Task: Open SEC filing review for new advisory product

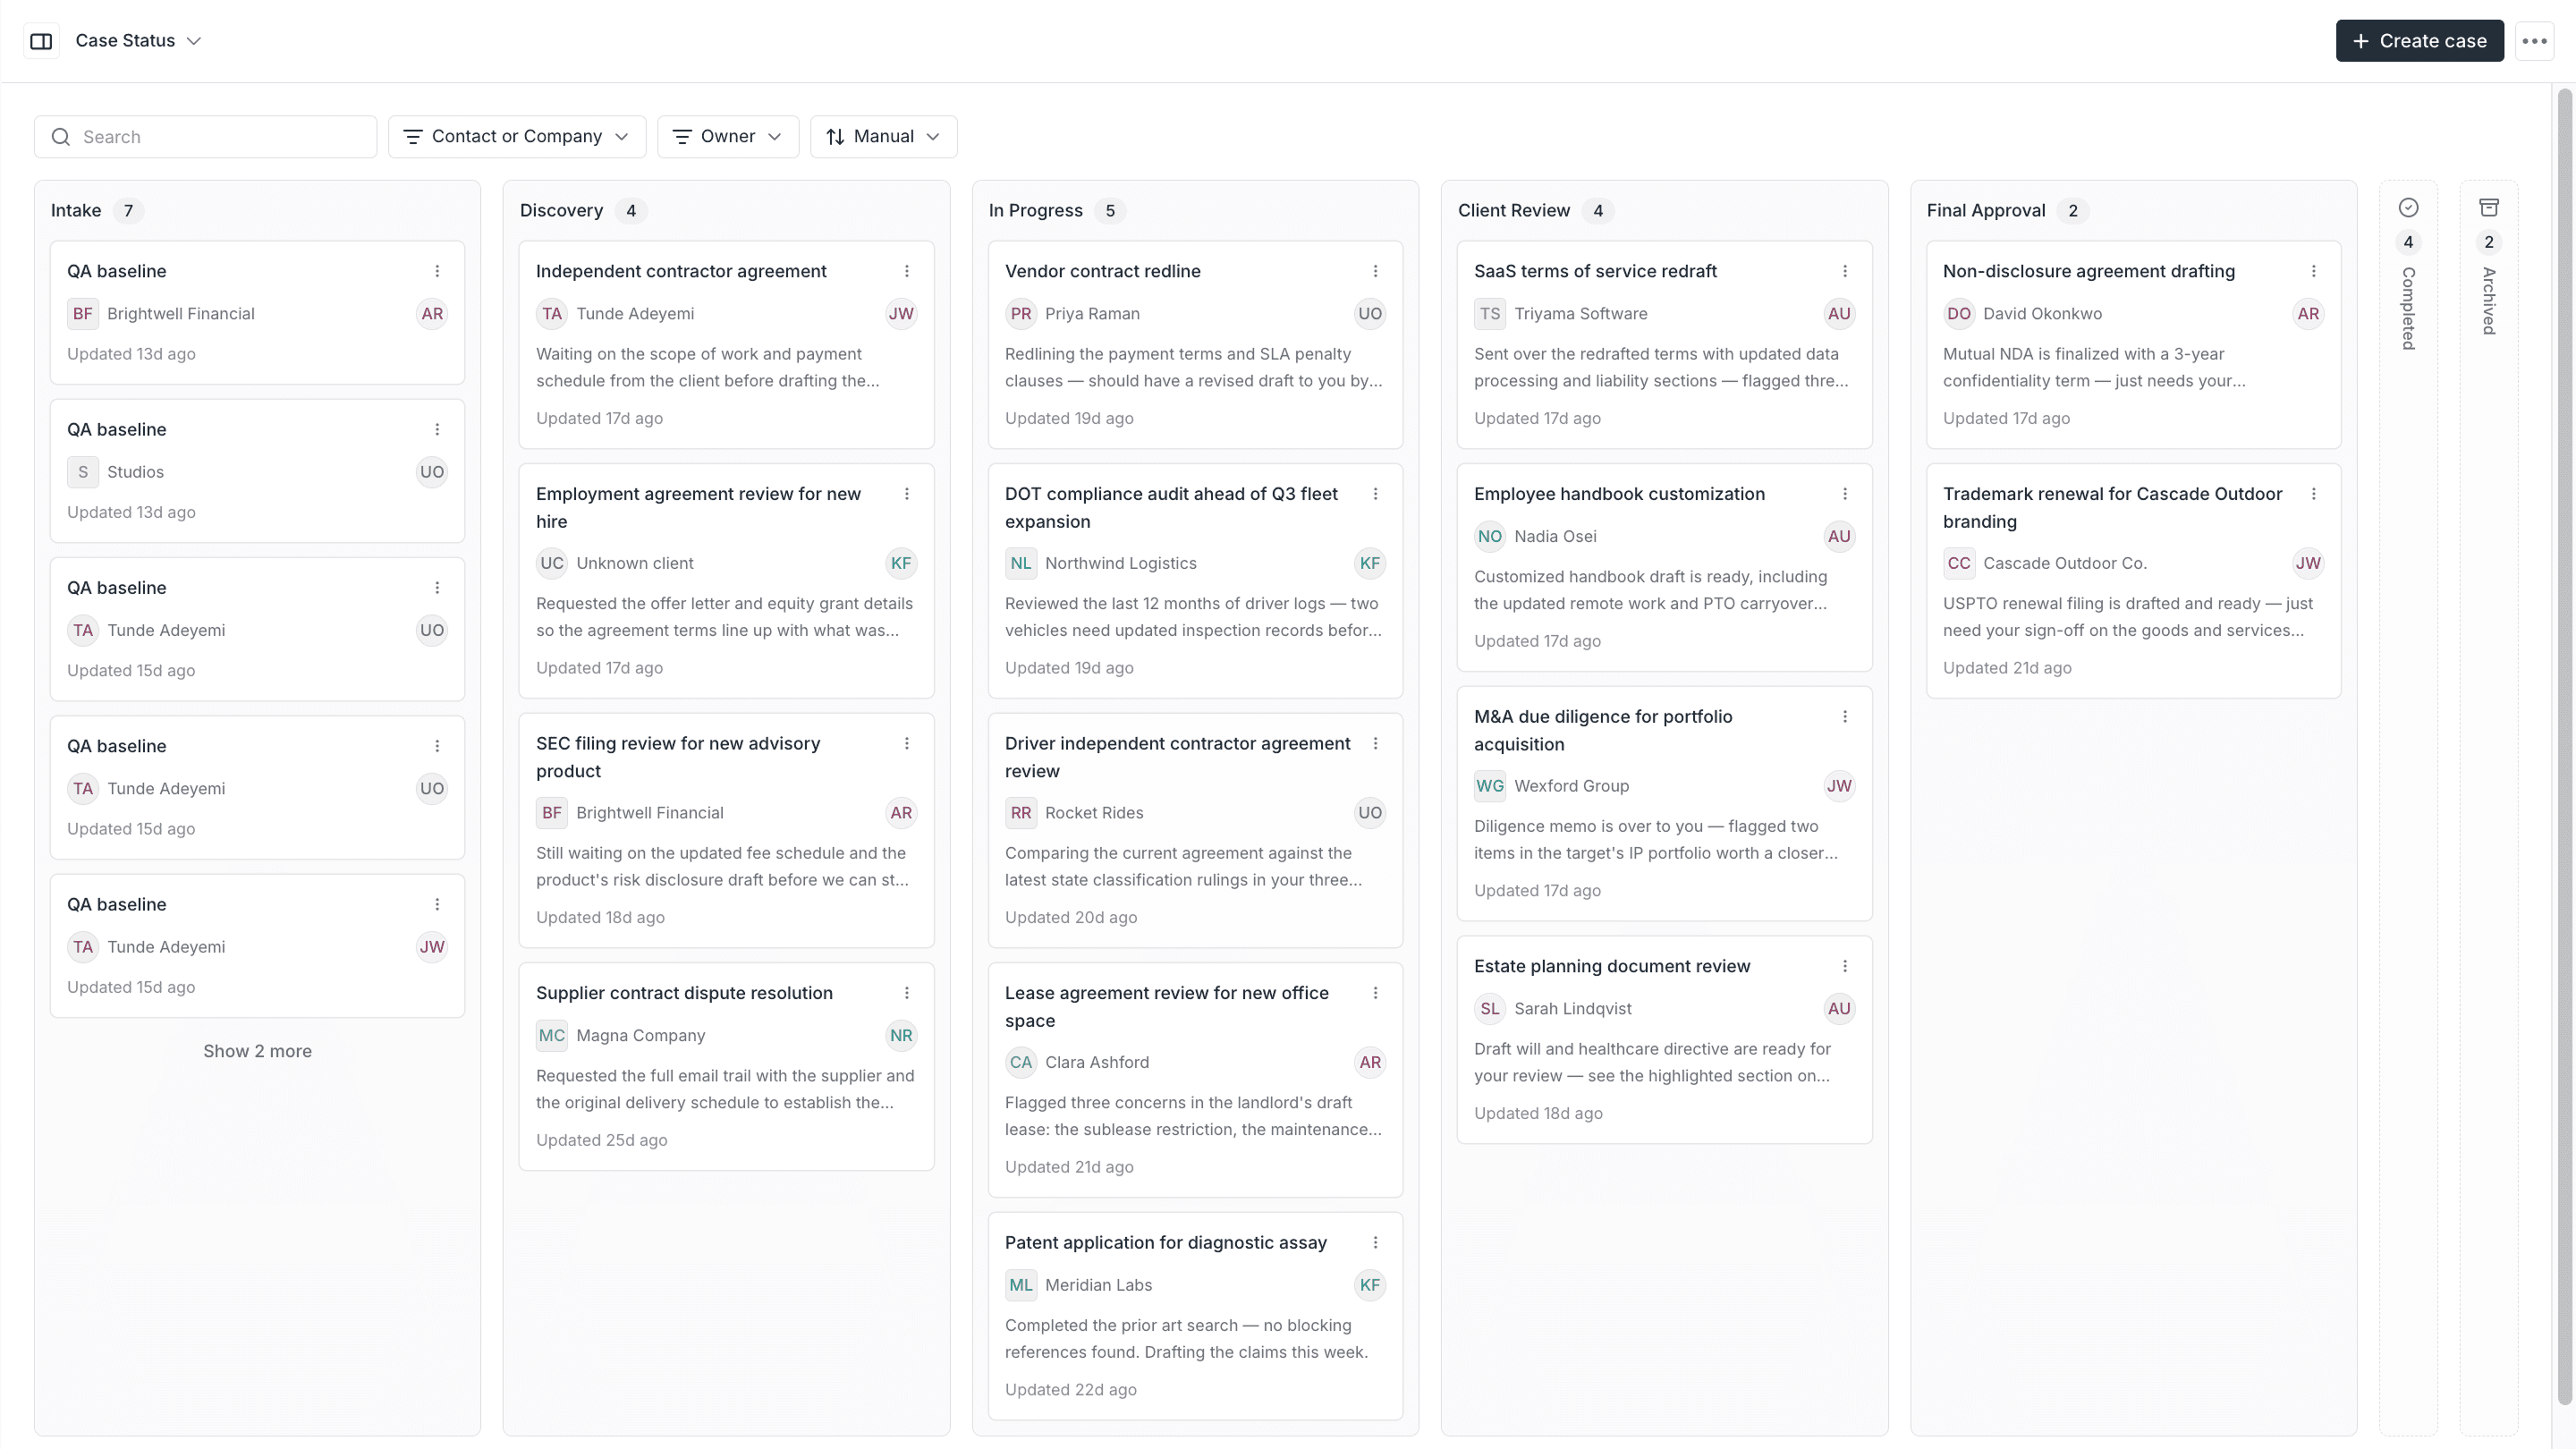Action: click(726, 830)
